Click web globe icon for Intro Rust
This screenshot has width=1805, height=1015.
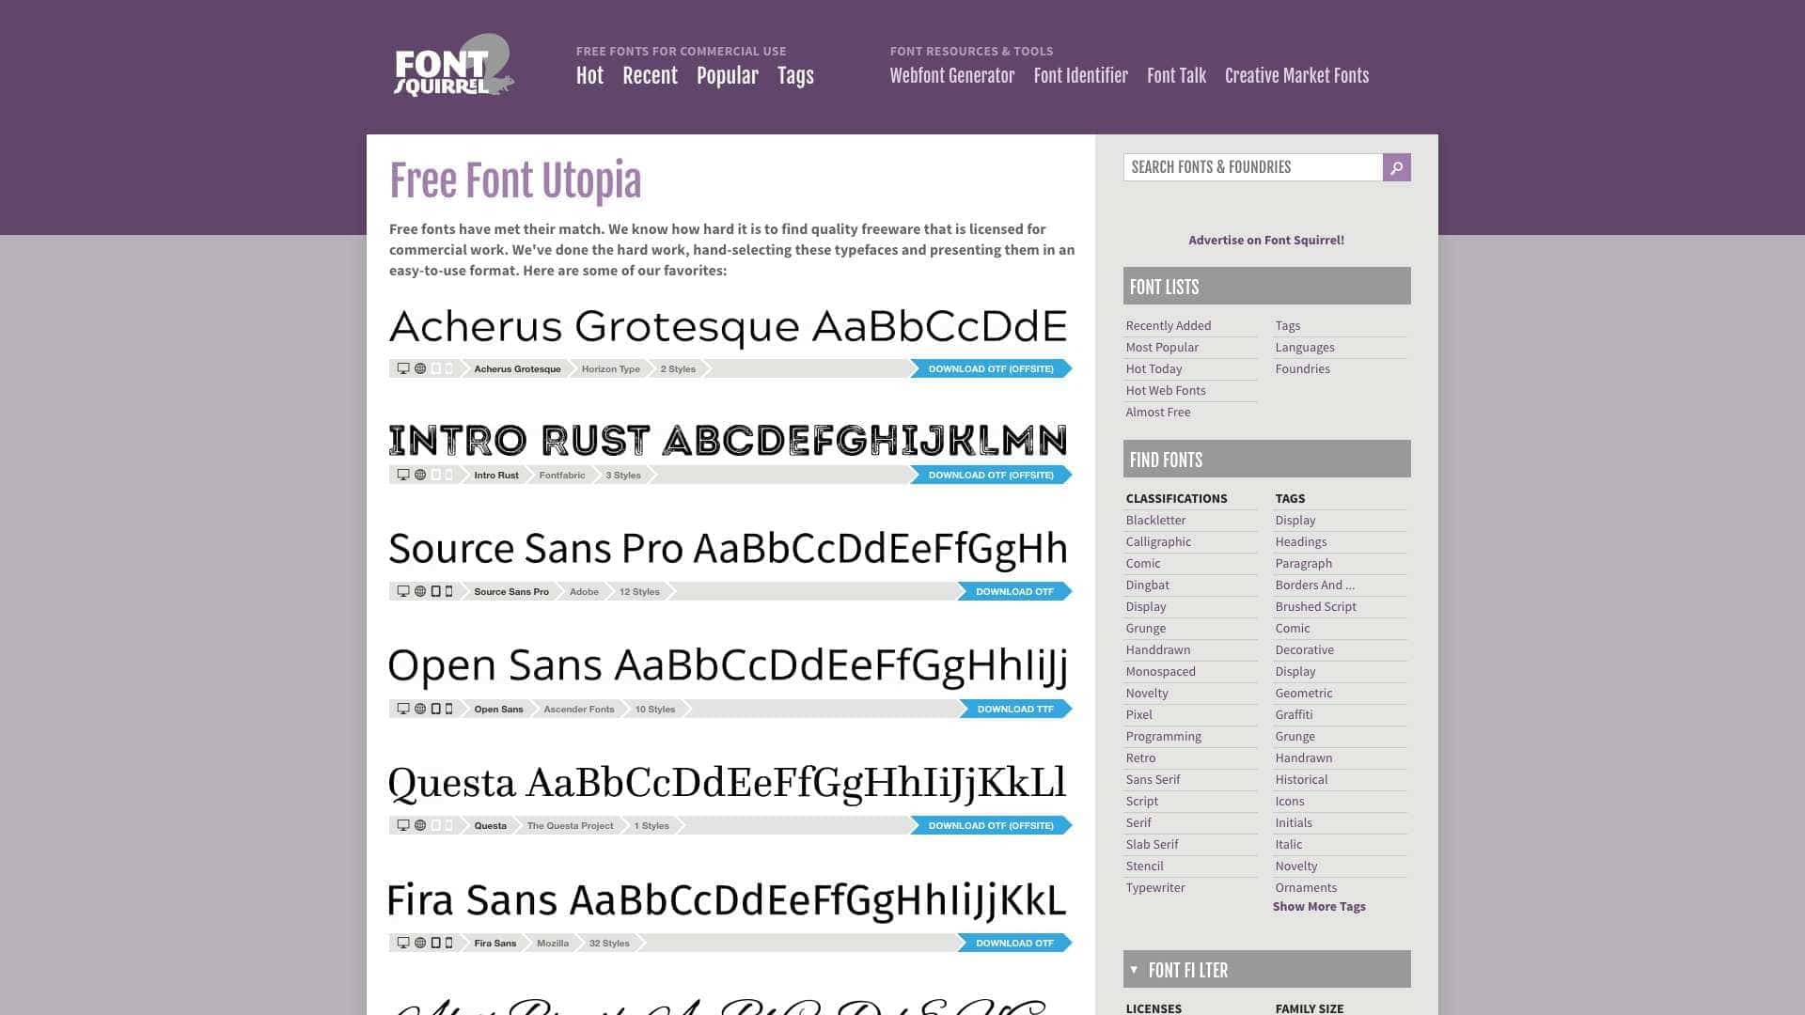point(420,475)
